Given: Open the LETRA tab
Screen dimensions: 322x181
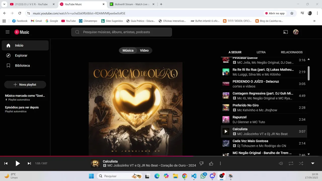Looking at the screenshot, I should (261, 52).
